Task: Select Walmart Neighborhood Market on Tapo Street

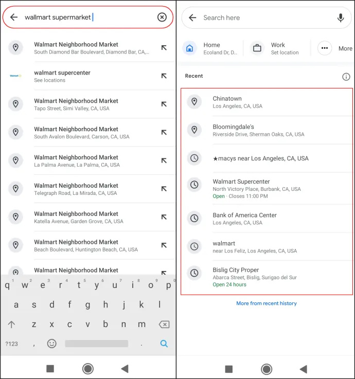Action: [88, 104]
